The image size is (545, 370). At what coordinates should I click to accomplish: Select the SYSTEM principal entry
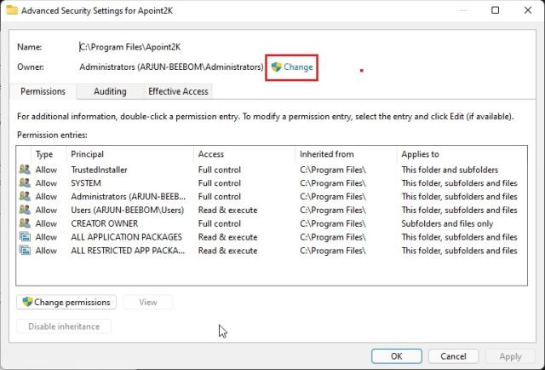(272, 183)
